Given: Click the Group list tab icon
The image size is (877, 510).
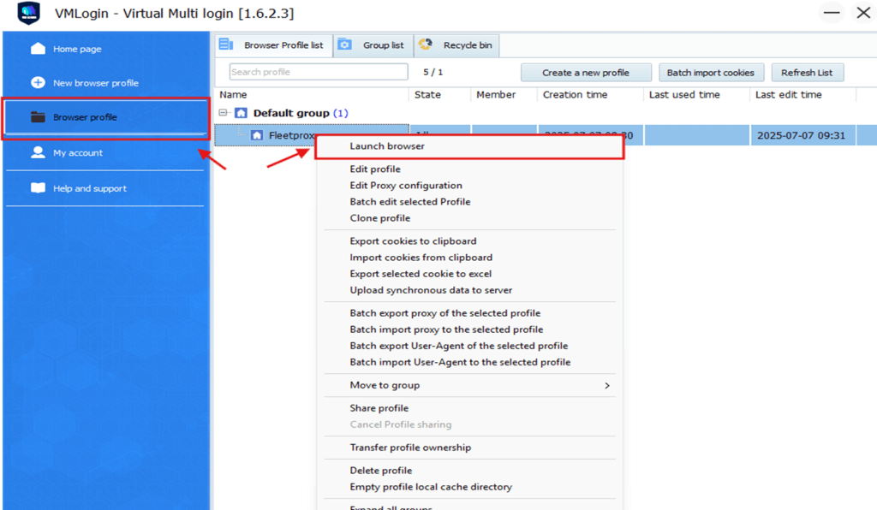Looking at the screenshot, I should pyautogui.click(x=345, y=44).
